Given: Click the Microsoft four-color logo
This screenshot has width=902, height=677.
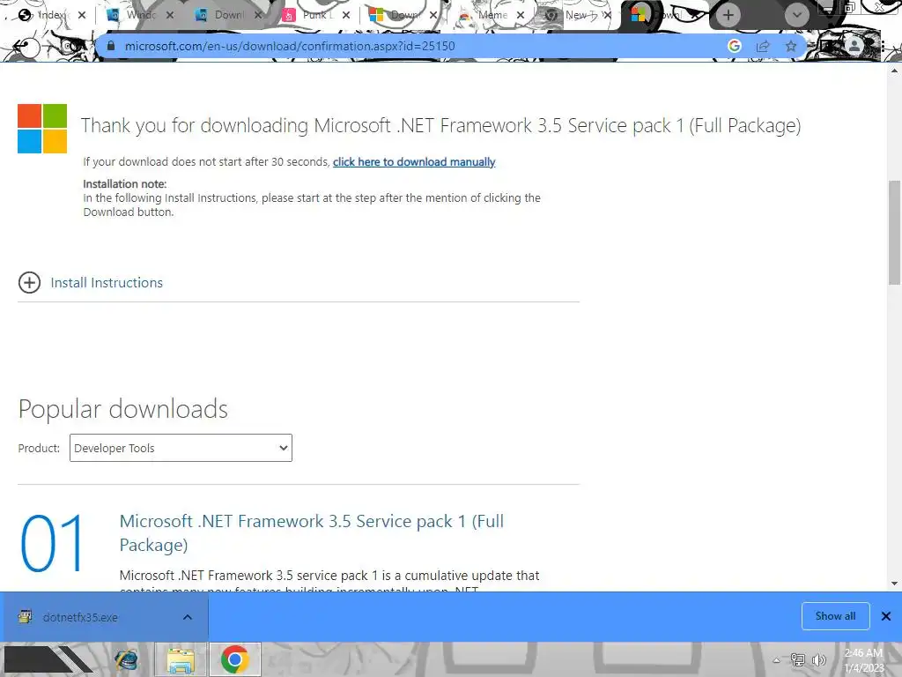Looking at the screenshot, I should [x=42, y=129].
